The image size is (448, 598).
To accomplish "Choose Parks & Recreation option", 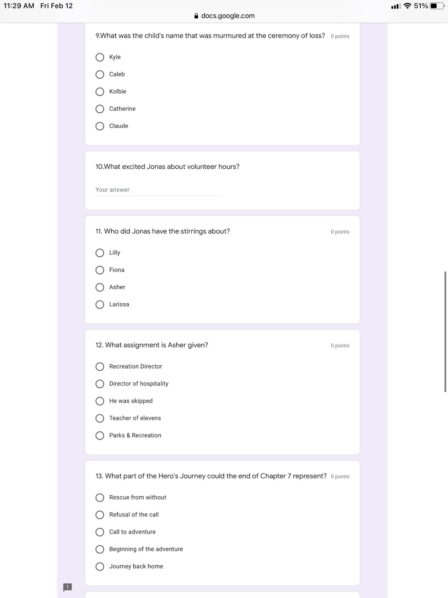I will pos(100,435).
